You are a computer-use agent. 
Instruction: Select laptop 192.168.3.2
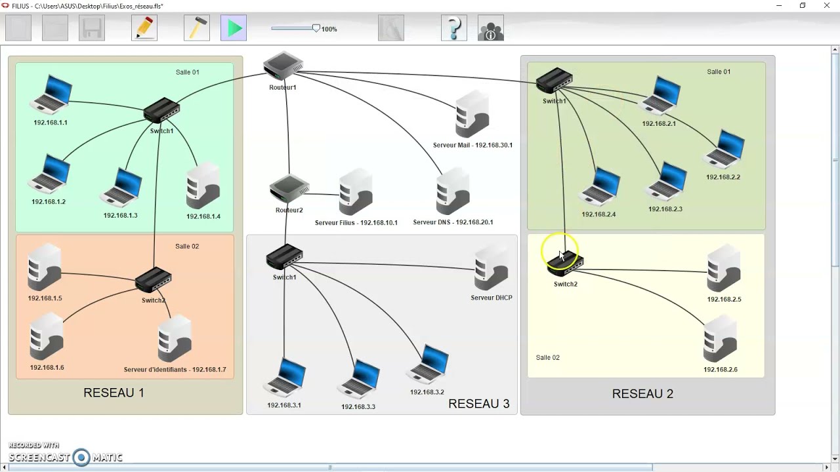[x=427, y=364]
